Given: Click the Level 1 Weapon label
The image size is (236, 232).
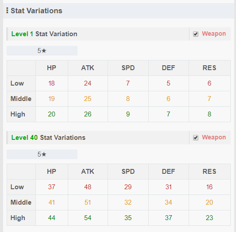Looking at the screenshot, I should [214, 34].
